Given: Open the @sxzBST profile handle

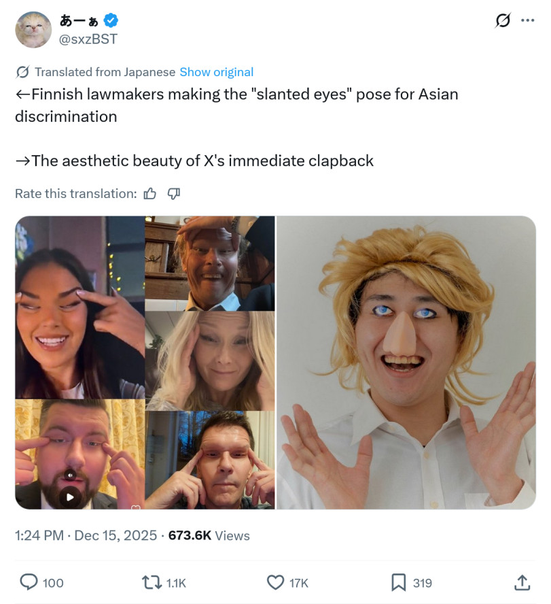Looking at the screenshot, I should [x=88, y=39].
